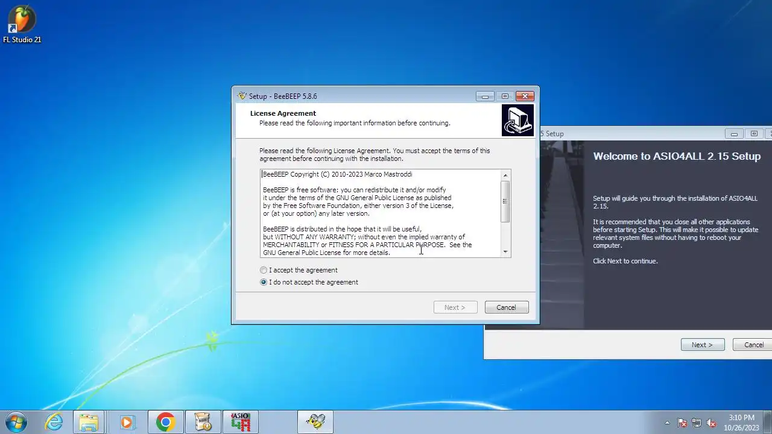Click the "License Agreement" heading
Image resolution: width=772 pixels, height=434 pixels.
[283, 113]
